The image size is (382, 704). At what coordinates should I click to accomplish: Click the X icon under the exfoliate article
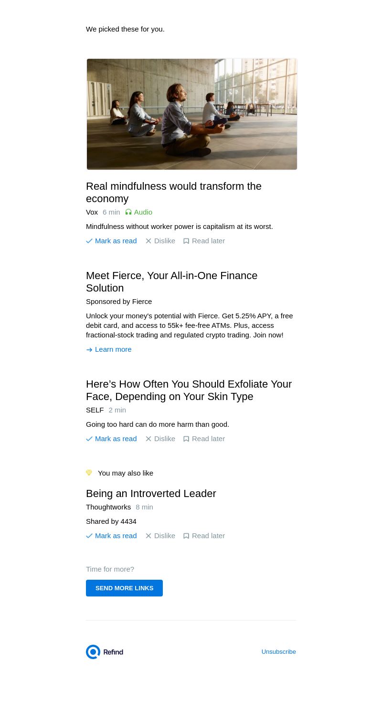[149, 439]
